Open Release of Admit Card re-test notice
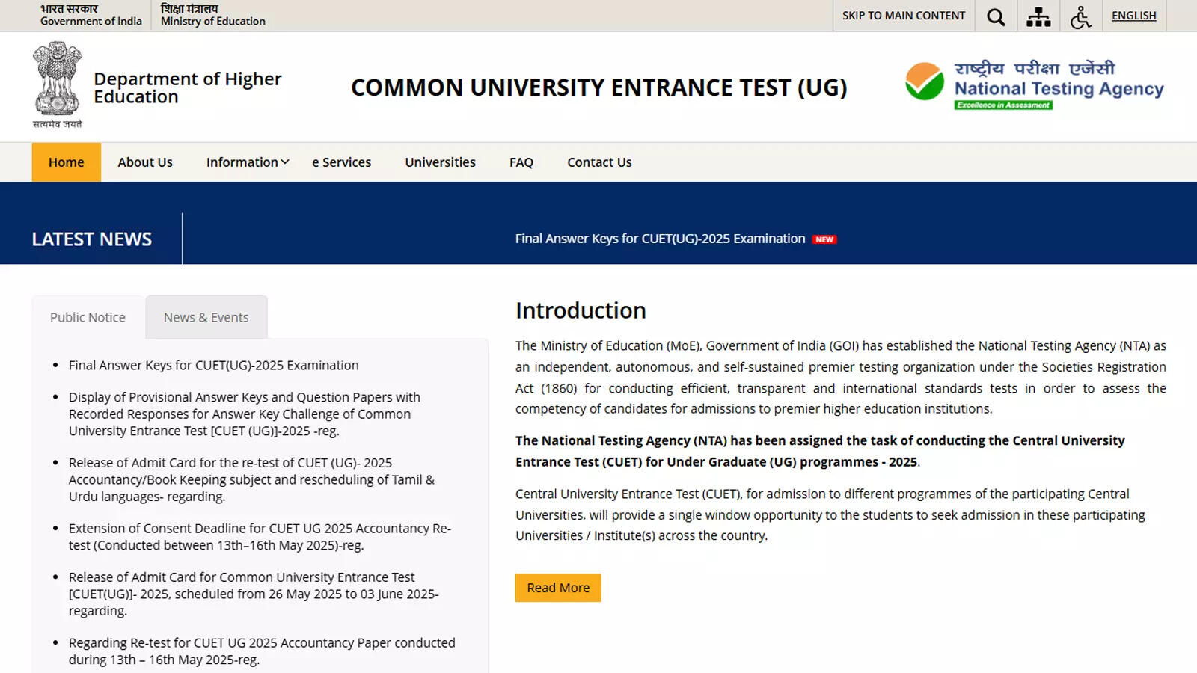Viewport: 1197px width, 673px height. [x=251, y=479]
